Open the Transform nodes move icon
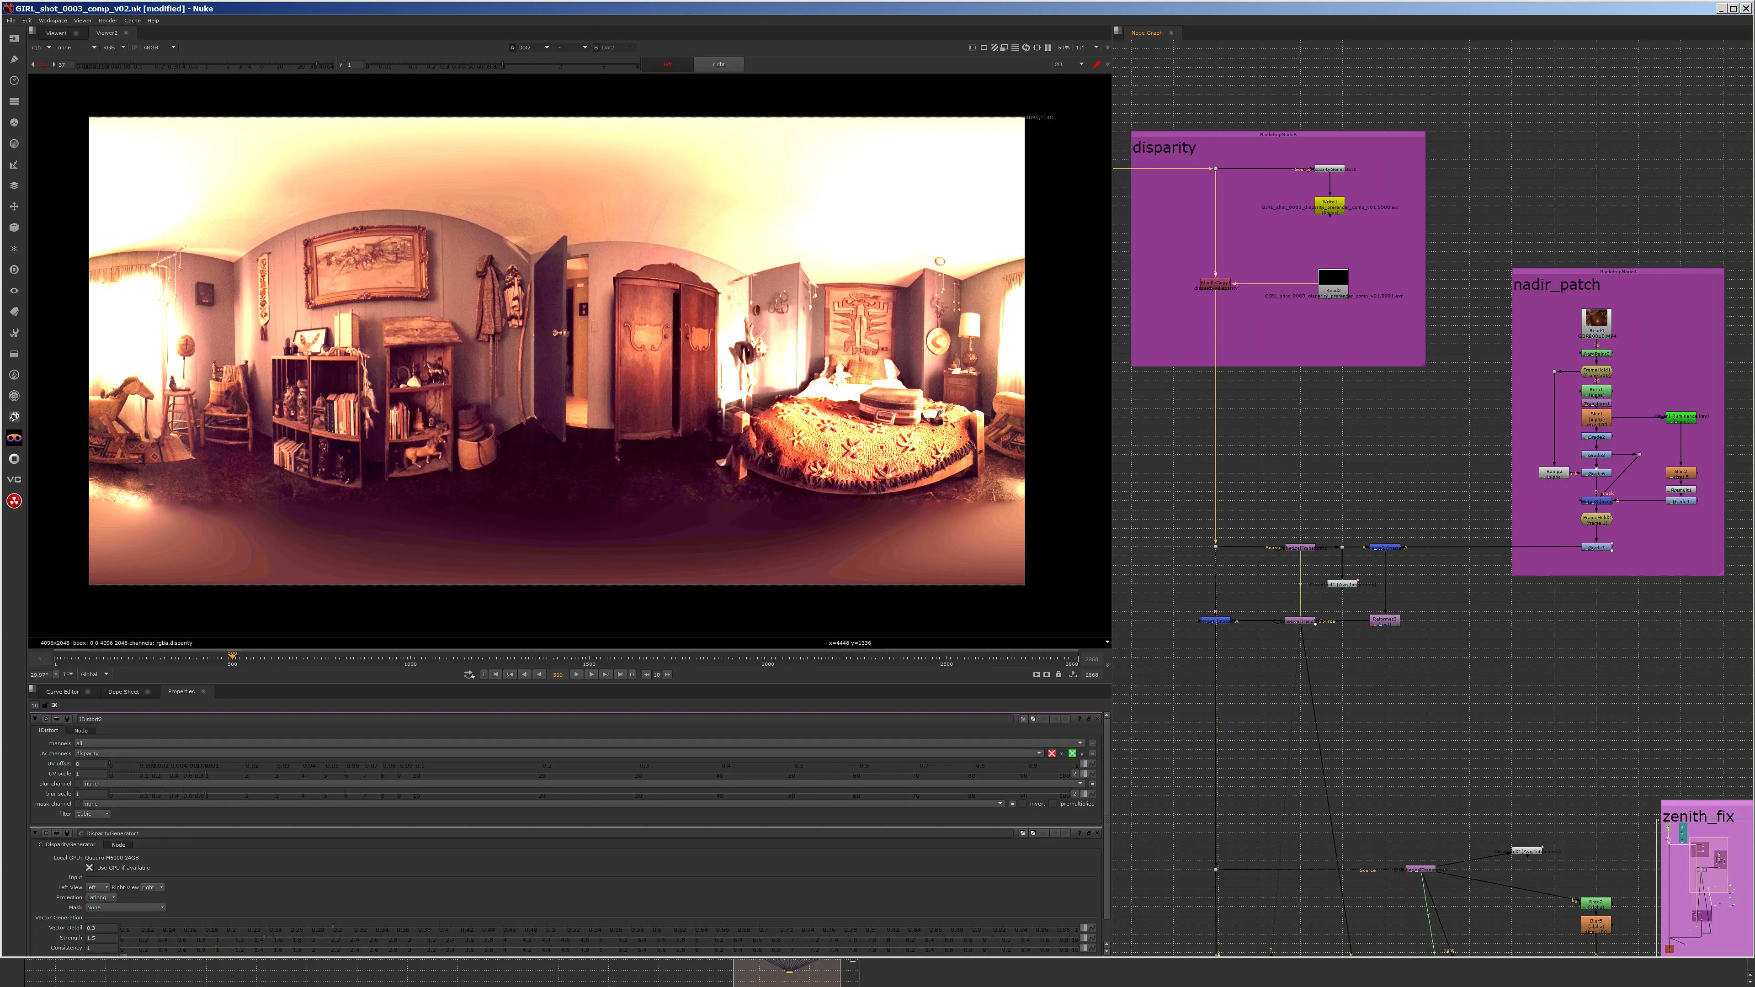 14,207
